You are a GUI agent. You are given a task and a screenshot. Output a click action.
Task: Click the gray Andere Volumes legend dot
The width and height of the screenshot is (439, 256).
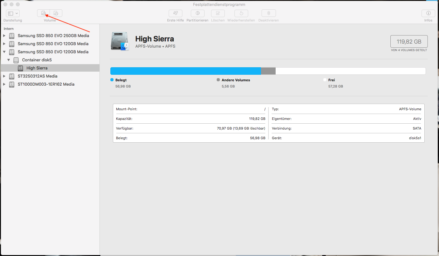click(218, 80)
